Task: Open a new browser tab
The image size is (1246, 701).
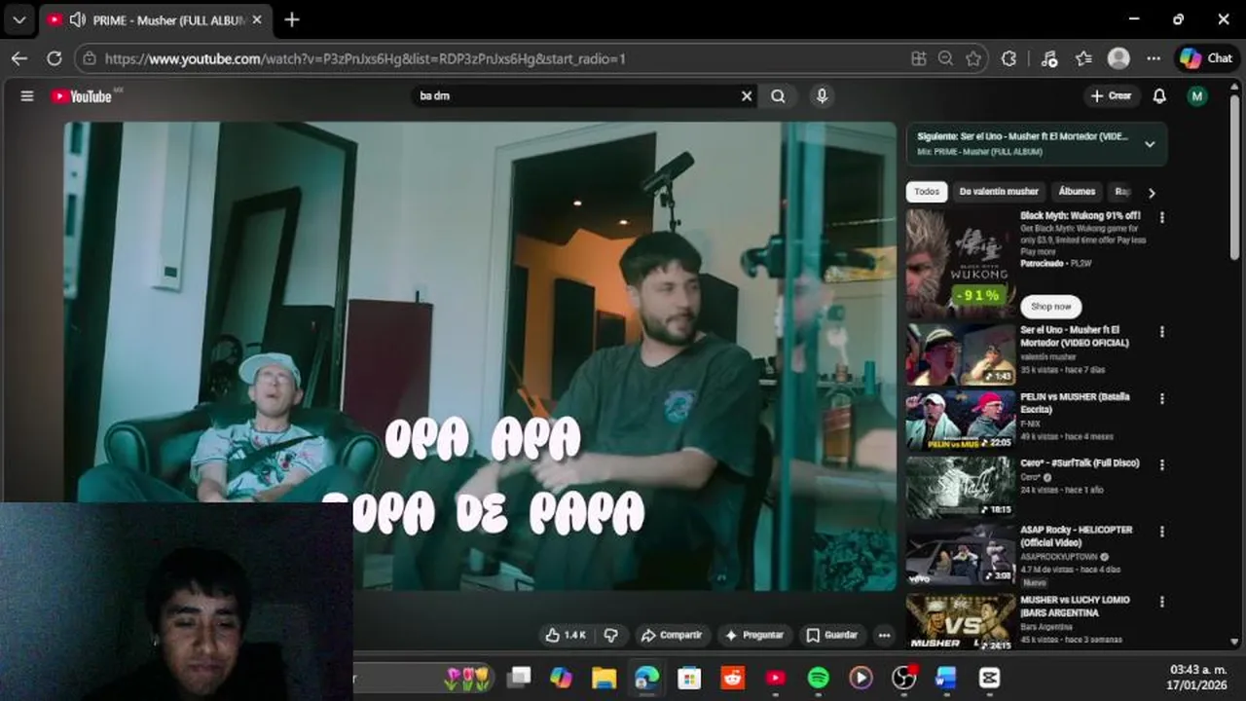Action: click(x=292, y=19)
